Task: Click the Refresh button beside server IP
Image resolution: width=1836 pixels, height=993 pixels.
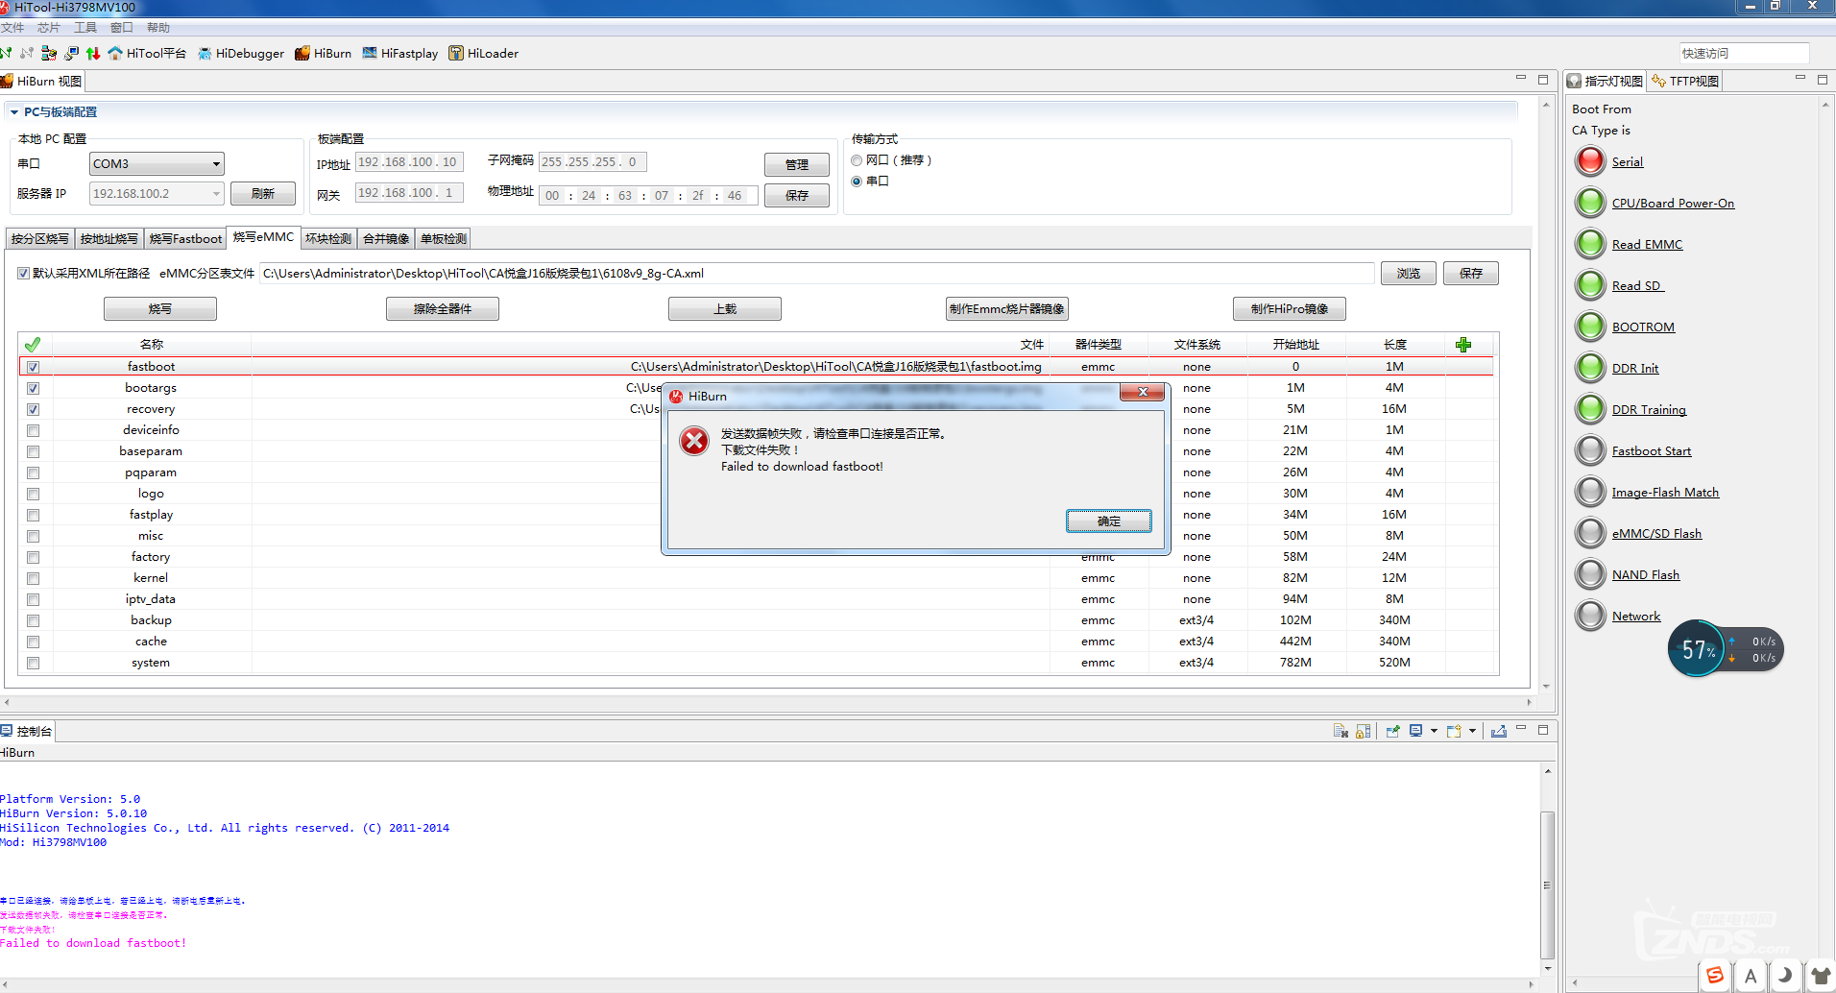Action: [262, 193]
